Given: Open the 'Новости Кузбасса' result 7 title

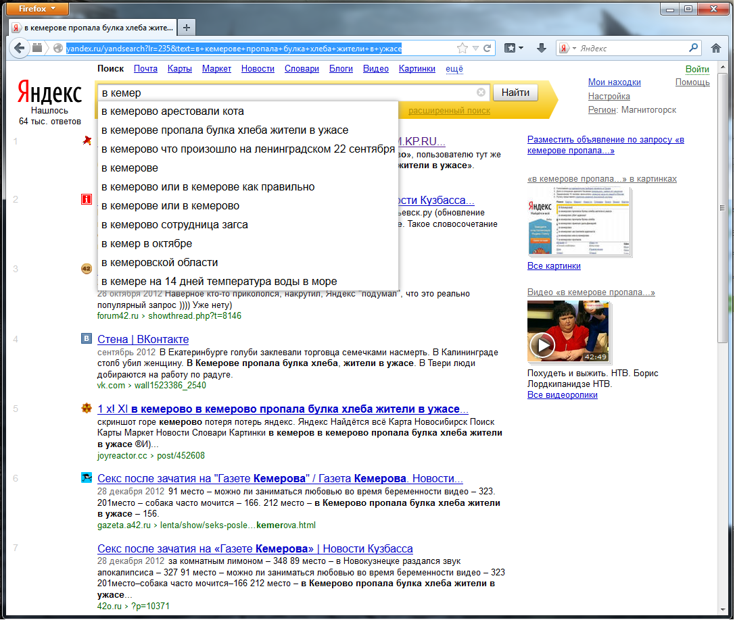Looking at the screenshot, I should click(x=255, y=548).
